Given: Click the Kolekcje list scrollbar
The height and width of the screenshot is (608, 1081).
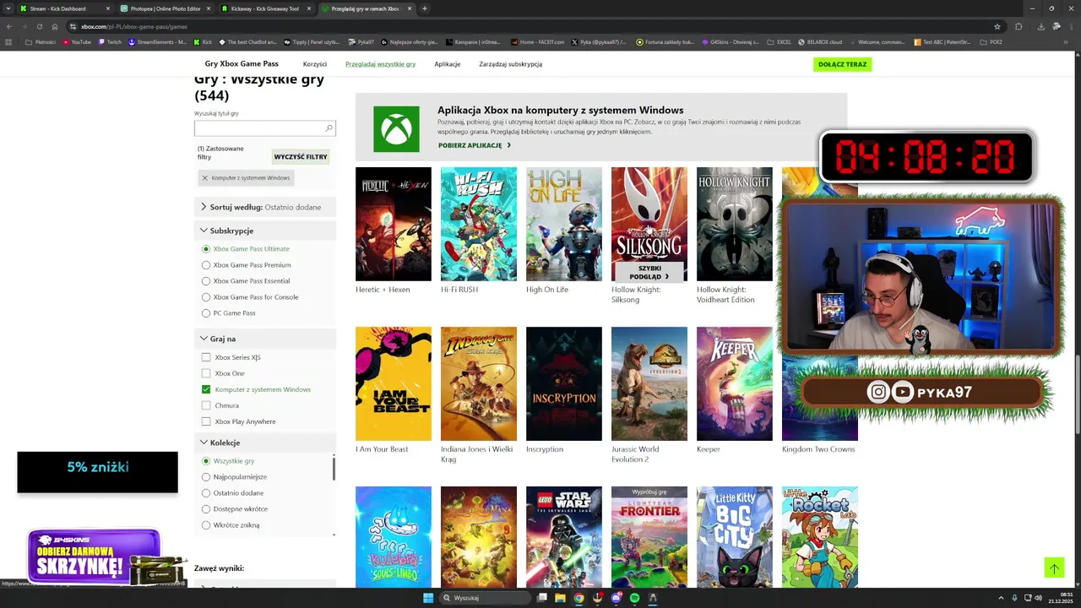Looking at the screenshot, I should pyautogui.click(x=334, y=469).
